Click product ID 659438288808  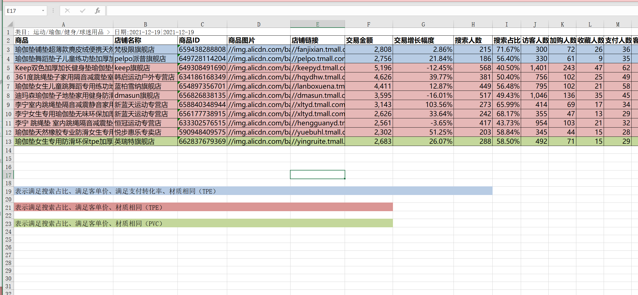pyautogui.click(x=202, y=50)
